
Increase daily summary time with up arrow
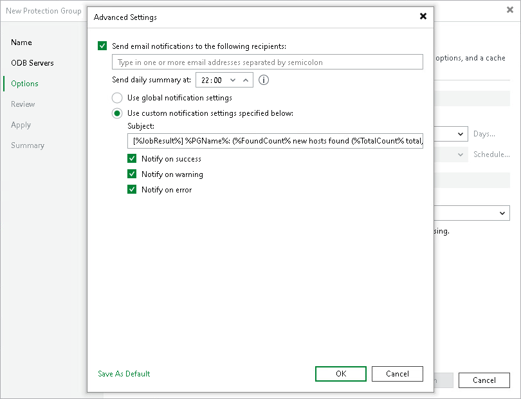(x=246, y=80)
